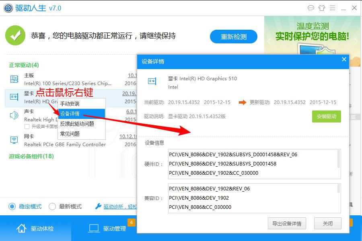Click the 声卡 version link 6.0

(x=132, y=112)
